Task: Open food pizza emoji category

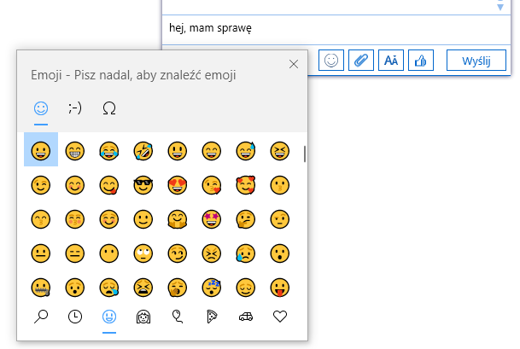Action: (212, 317)
